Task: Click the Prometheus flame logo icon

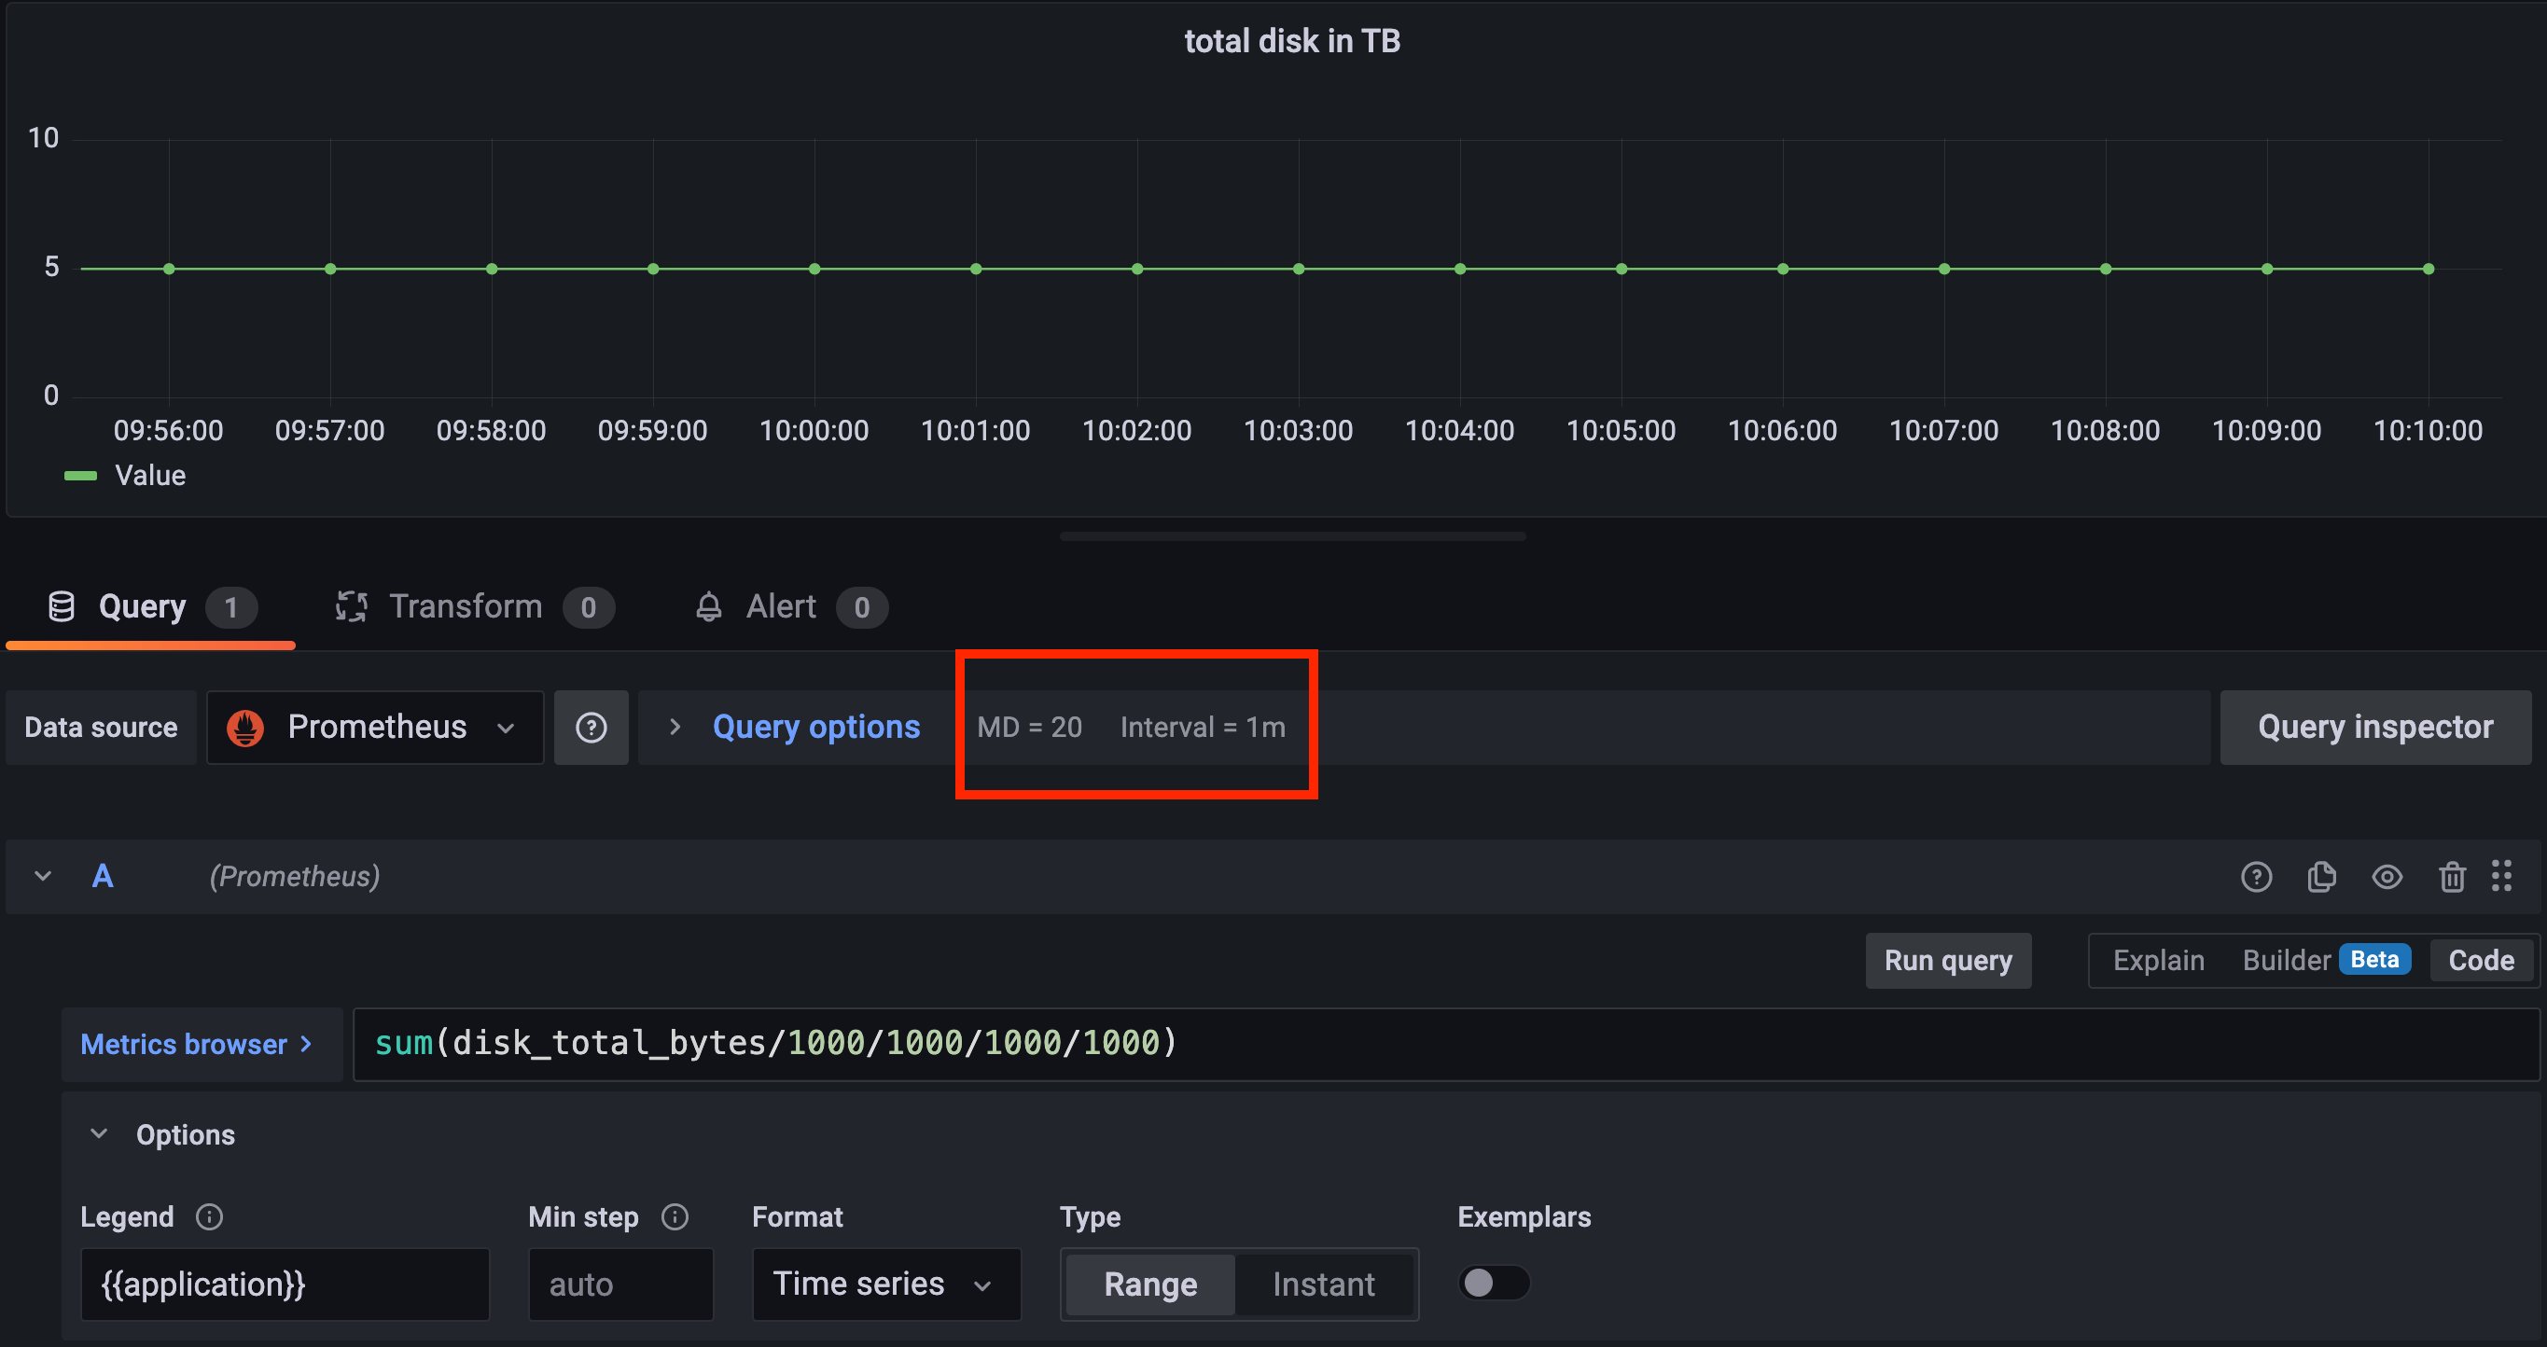Action: tap(245, 728)
